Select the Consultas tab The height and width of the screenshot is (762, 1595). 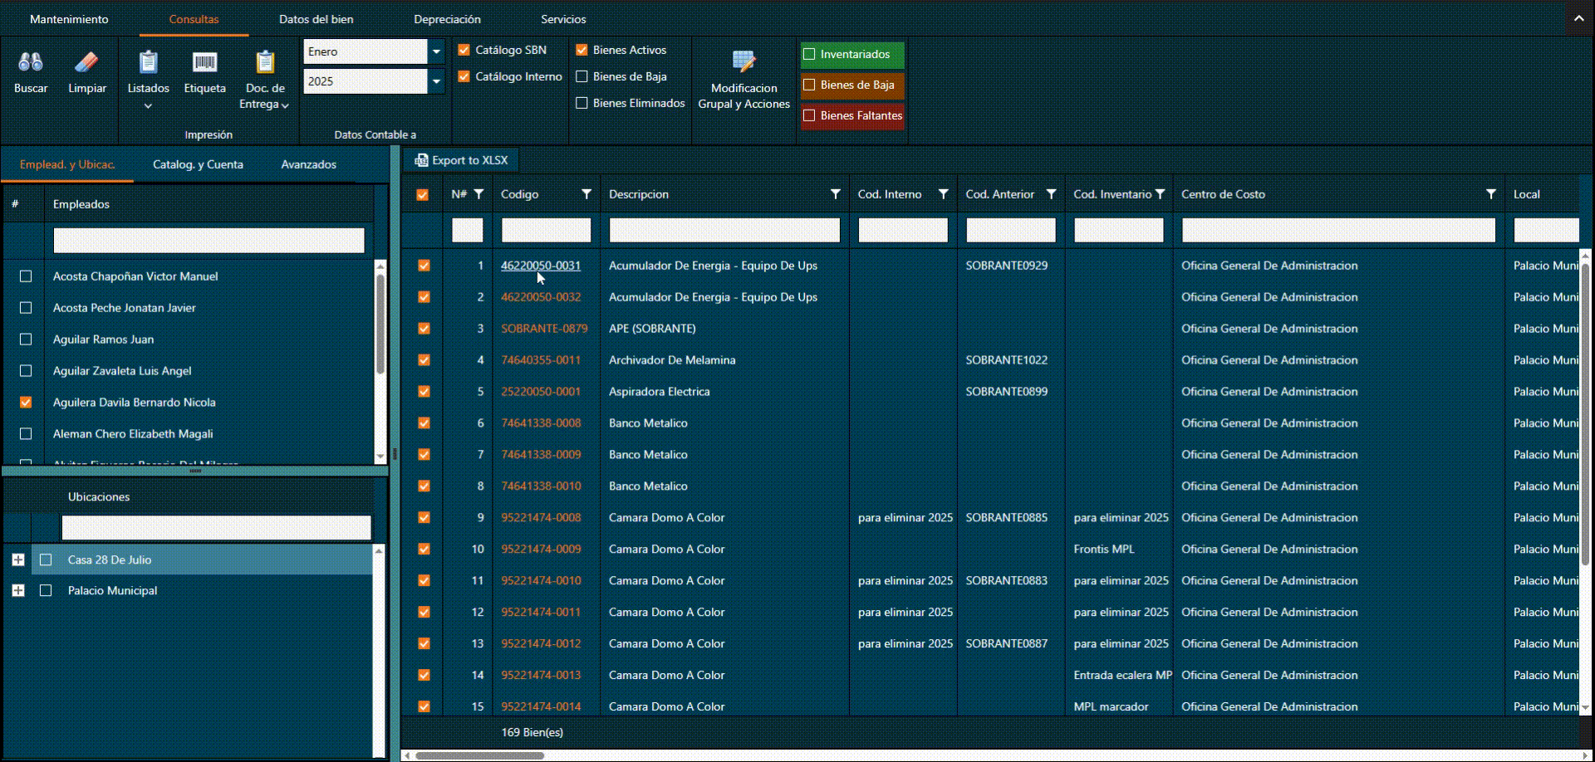[194, 19]
